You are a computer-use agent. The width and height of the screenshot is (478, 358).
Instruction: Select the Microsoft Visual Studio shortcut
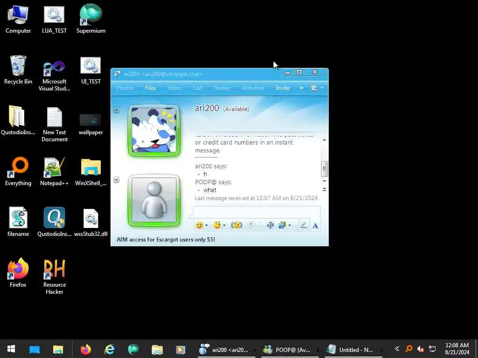[x=54, y=76]
